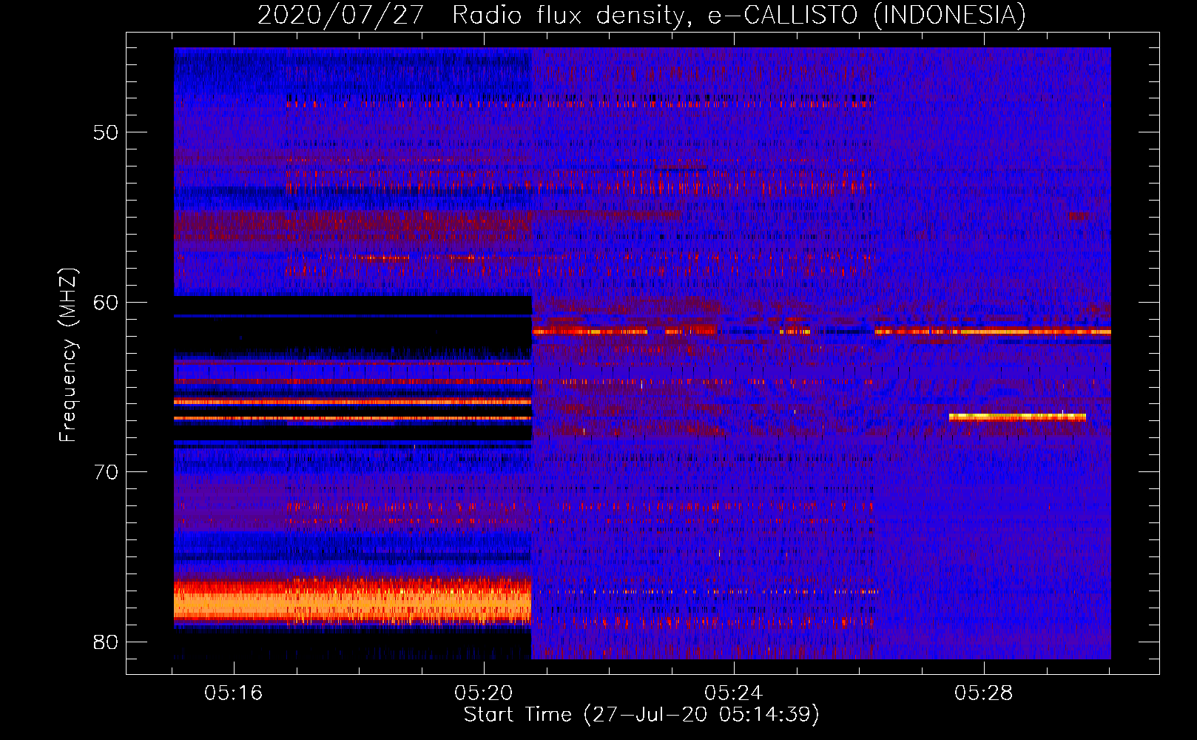Click the "50" frequency tick label
This screenshot has height=740, width=1197.
tap(106, 132)
